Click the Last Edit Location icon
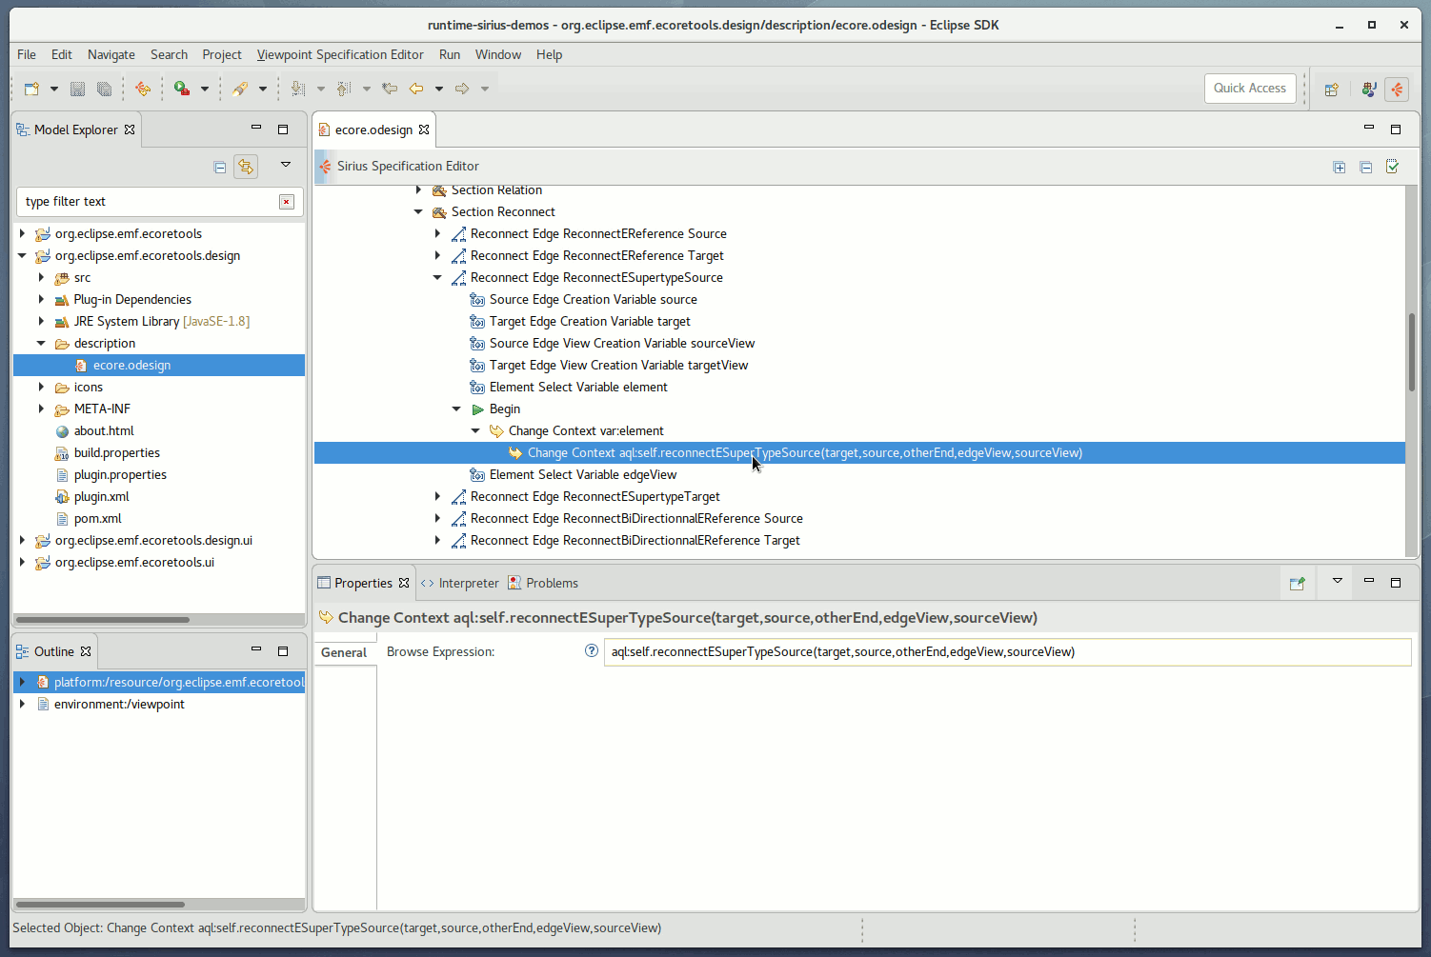Viewport: 1431px width, 957px height. [390, 89]
